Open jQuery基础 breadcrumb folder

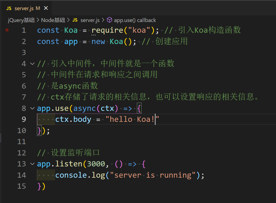pos(21,20)
